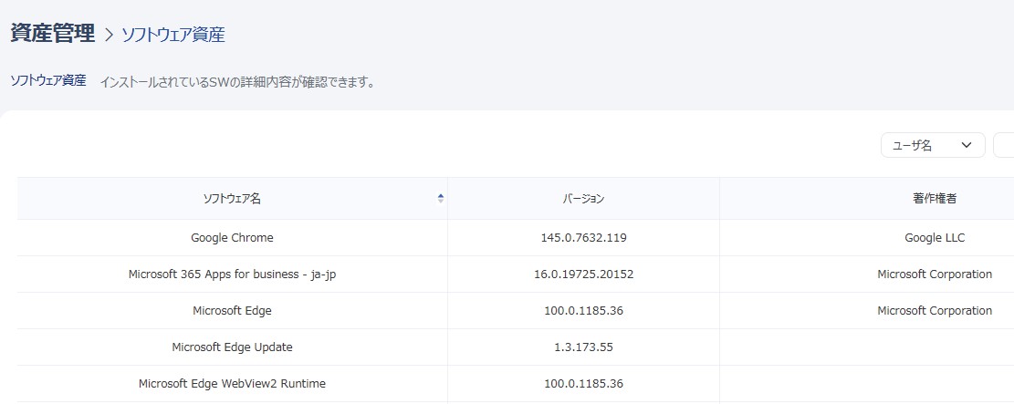Screen dimensions: 1014x404
Task: Click the ソフトウェア資産 breadcrumb item
Action: pyautogui.click(x=173, y=35)
